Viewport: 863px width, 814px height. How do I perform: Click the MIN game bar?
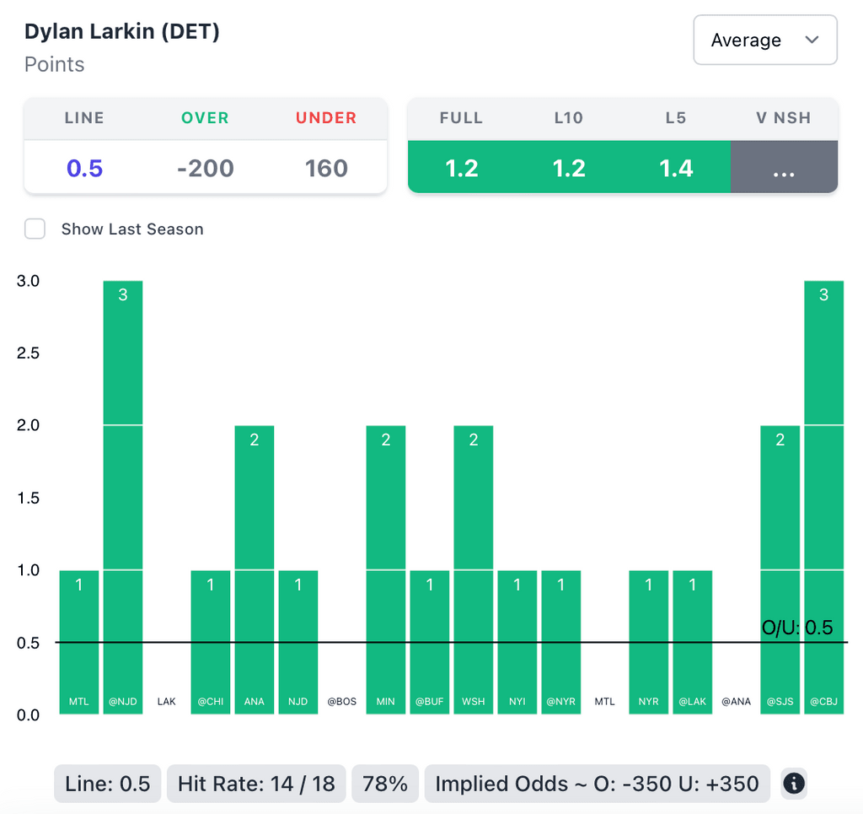(386, 569)
